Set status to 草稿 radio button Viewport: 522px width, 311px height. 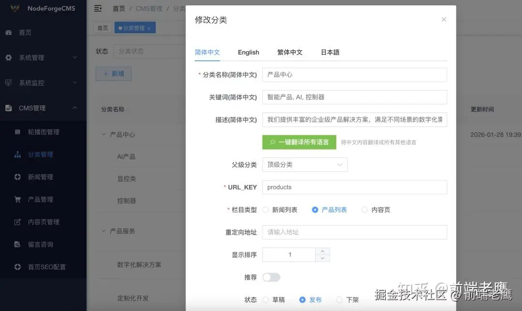266,300
